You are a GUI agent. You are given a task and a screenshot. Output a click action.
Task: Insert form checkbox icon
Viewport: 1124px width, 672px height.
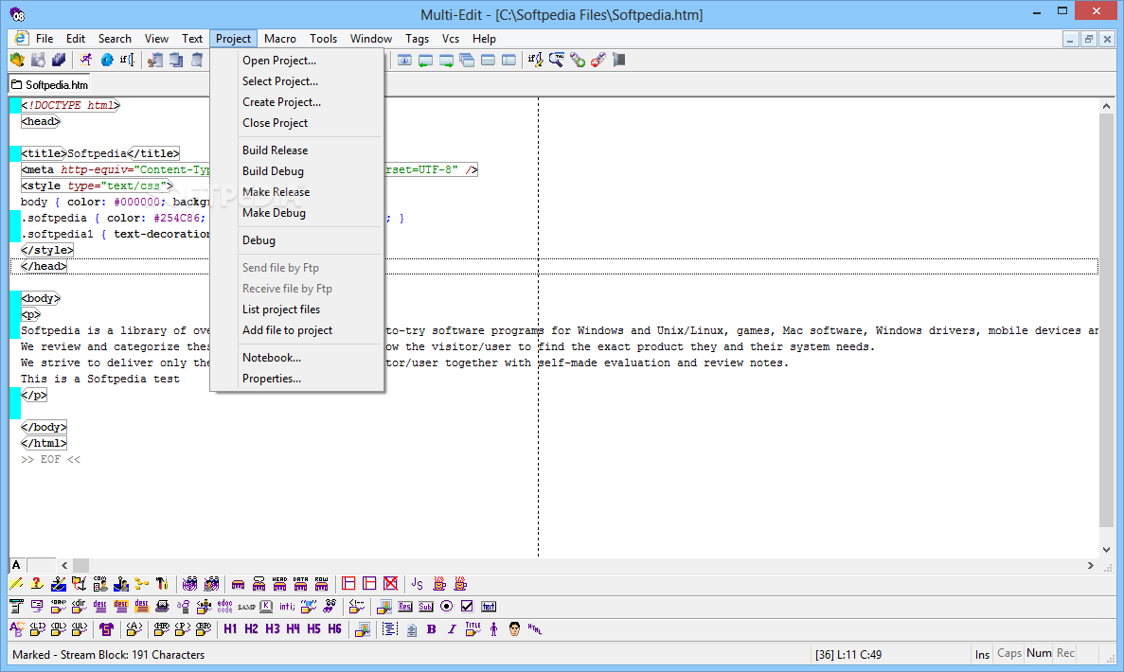468,607
